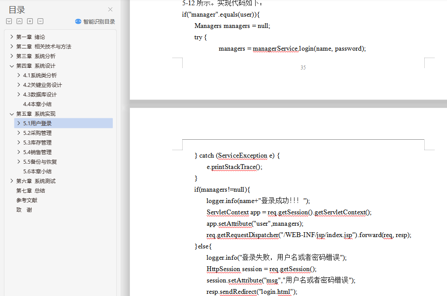The height and width of the screenshot is (296, 447).
Task: Click the resp.sendRedirect("login.html"); line
Action: (252, 292)
